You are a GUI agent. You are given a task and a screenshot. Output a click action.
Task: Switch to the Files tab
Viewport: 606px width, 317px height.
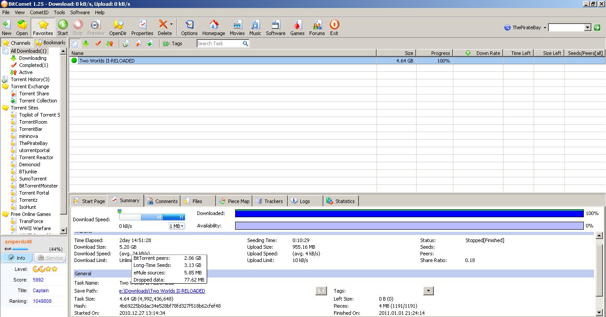(197, 201)
